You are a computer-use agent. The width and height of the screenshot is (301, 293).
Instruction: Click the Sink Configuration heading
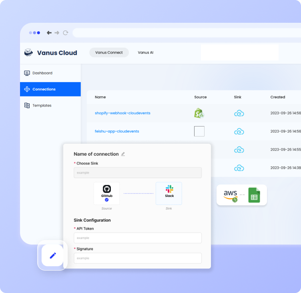(92, 220)
